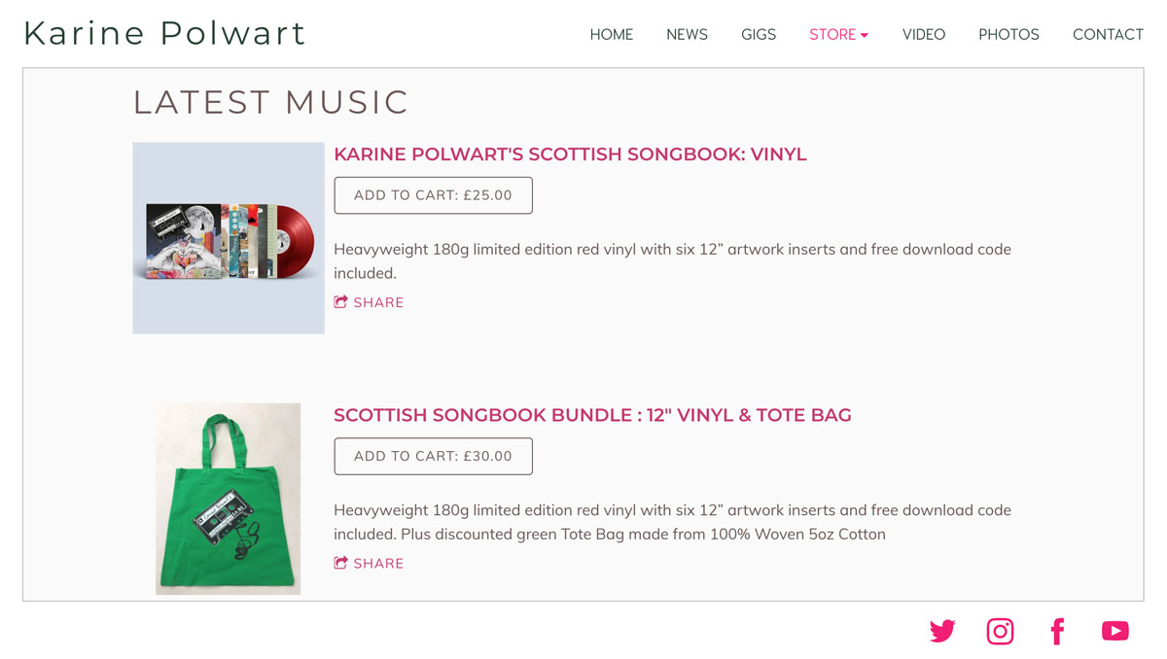Click the Karine Polwart site logo
The height and width of the screenshot is (659, 1167).
[164, 33]
